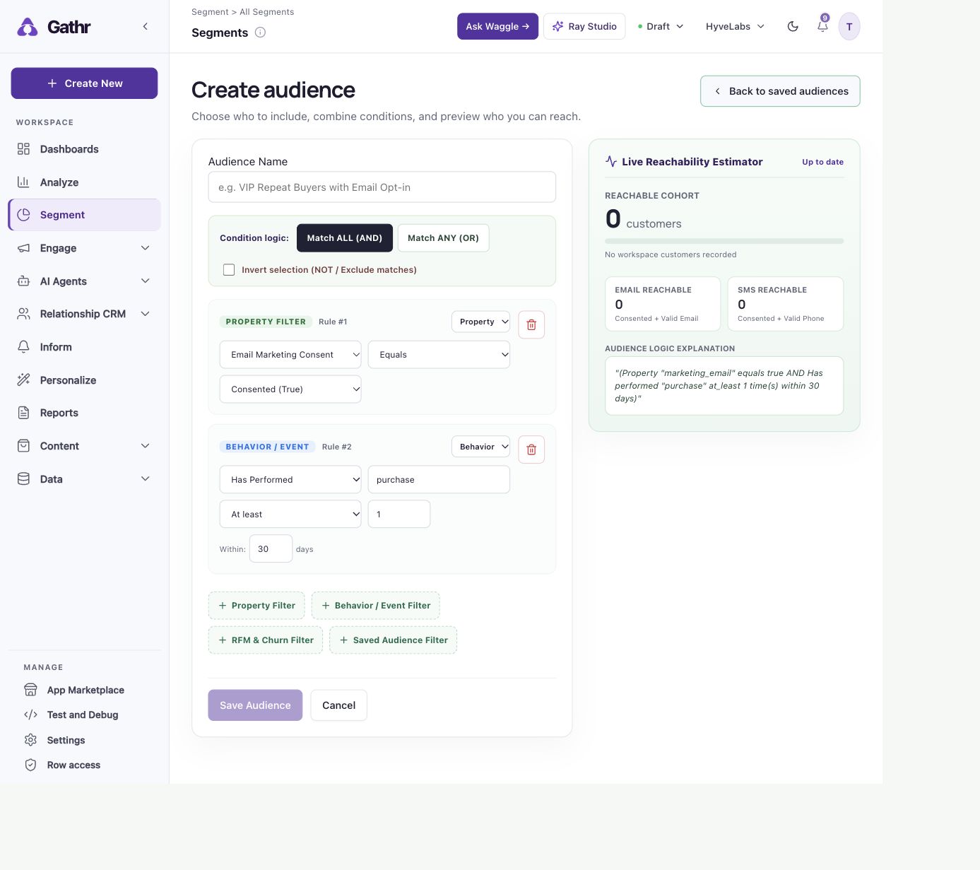Image resolution: width=980 pixels, height=870 pixels.
Task: Collapse the sidebar with the chevron
Action: pos(146,27)
